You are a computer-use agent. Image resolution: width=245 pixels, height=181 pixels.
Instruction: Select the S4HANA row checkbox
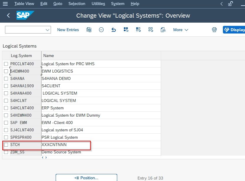pyautogui.click(x=6, y=78)
